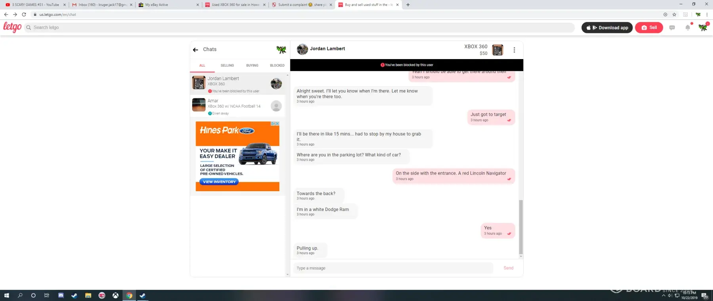Open Windows Action Center notifications
Screen dimensions: 713x301
(x=705, y=295)
